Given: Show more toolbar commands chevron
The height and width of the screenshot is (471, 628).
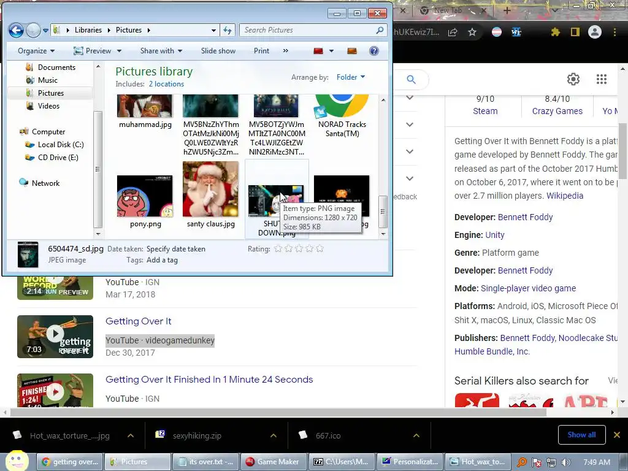Looking at the screenshot, I should click(x=285, y=51).
